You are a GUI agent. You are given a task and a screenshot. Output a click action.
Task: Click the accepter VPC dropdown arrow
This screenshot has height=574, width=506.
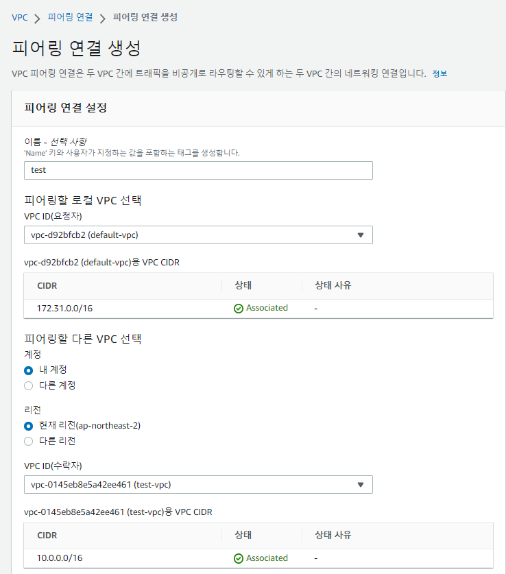pos(361,485)
